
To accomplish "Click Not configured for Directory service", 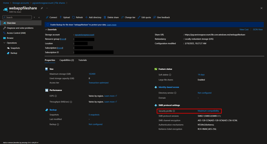I will coord(204,93).
